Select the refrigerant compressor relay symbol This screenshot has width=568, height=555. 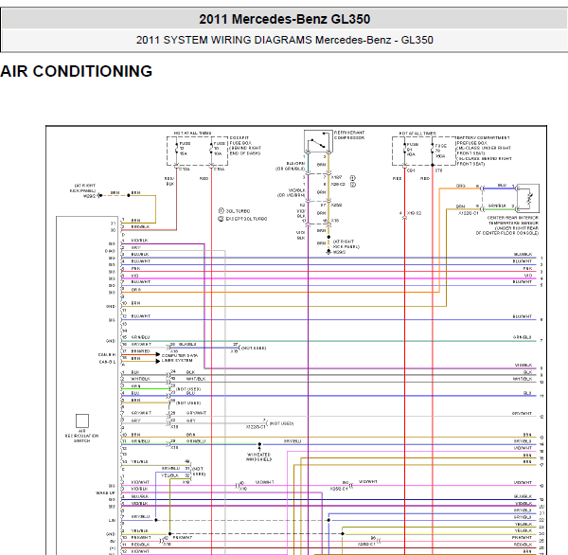tap(318, 141)
